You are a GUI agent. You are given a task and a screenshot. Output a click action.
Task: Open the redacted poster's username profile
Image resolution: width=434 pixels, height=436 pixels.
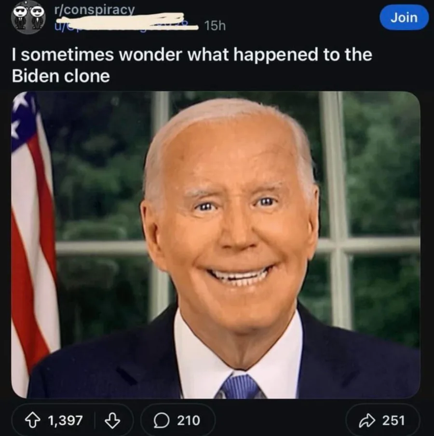click(x=125, y=24)
